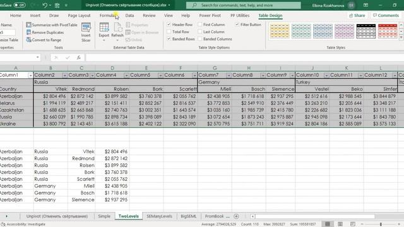Apply the orange table style swatch

(x=280, y=31)
